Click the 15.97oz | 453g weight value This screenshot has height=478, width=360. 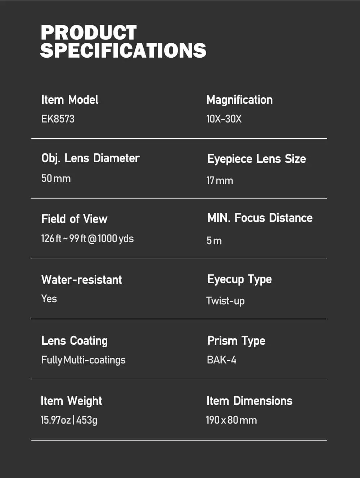tap(69, 420)
